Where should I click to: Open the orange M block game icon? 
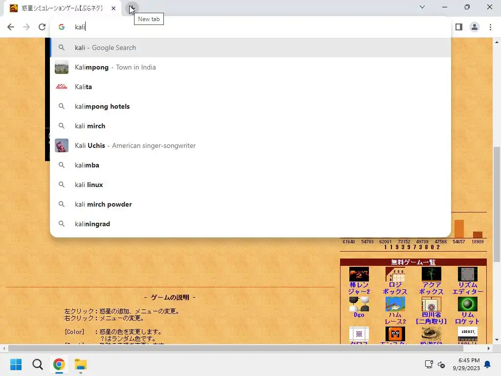[x=395, y=334]
